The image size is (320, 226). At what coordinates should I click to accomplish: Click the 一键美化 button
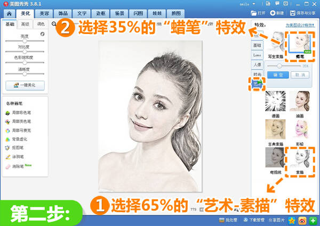pos(25,85)
